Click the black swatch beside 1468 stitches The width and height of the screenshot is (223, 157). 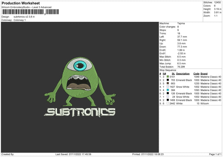click(168, 100)
